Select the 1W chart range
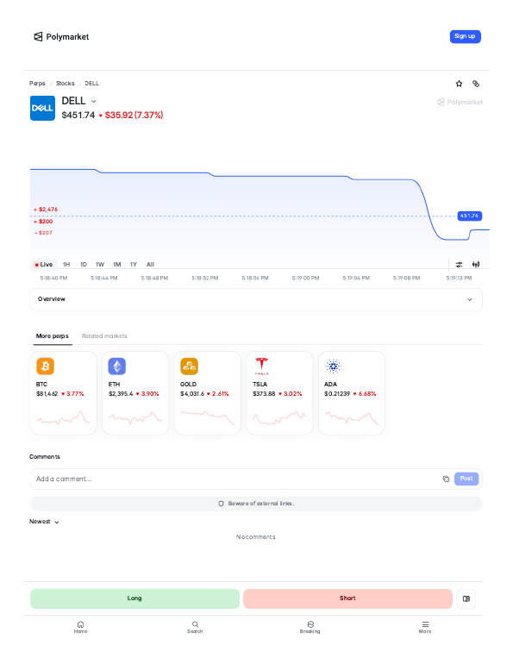This screenshot has height=664, width=513. click(100, 264)
